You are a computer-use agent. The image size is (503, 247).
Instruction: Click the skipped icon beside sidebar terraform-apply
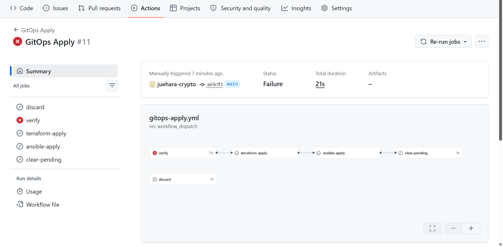coord(20,133)
